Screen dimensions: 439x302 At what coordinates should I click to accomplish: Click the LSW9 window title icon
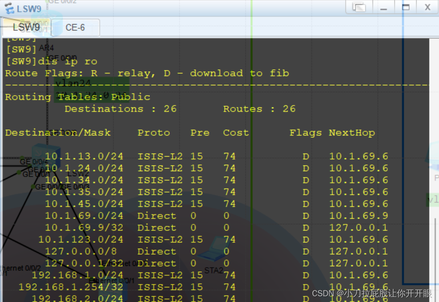[x=9, y=8]
